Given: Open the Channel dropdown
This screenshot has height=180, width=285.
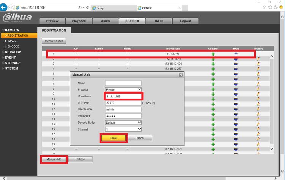Looking at the screenshot, I should [x=123, y=129].
